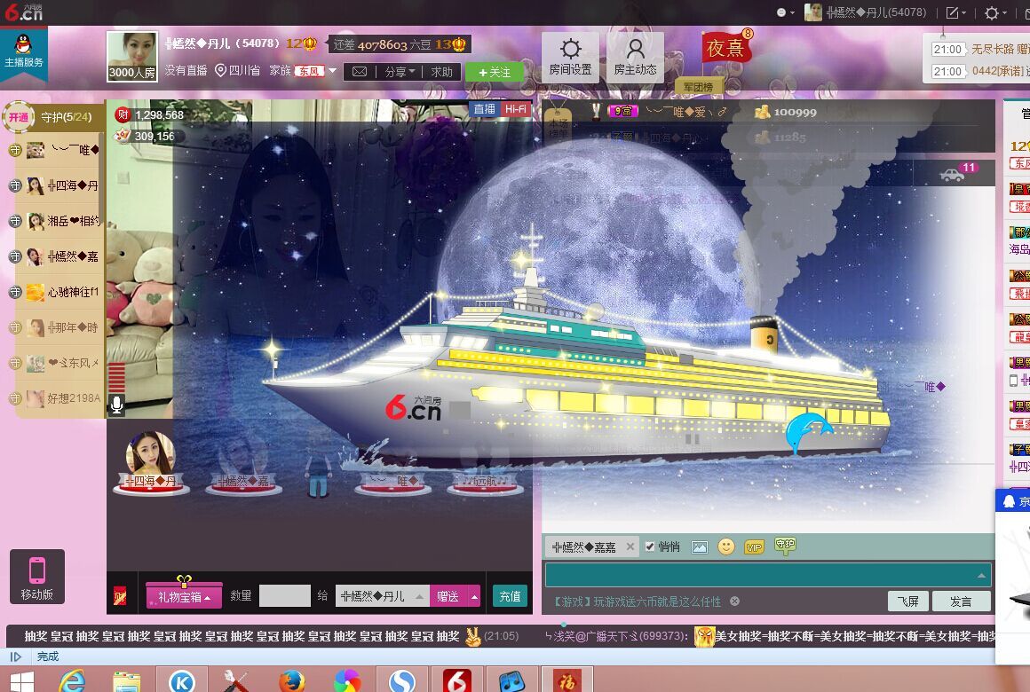Expand the 家族 东风 dropdown arrow

click(332, 70)
